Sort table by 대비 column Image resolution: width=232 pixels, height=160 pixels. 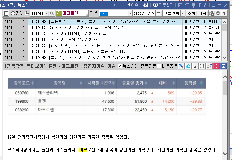pyautogui.click(x=163, y=83)
